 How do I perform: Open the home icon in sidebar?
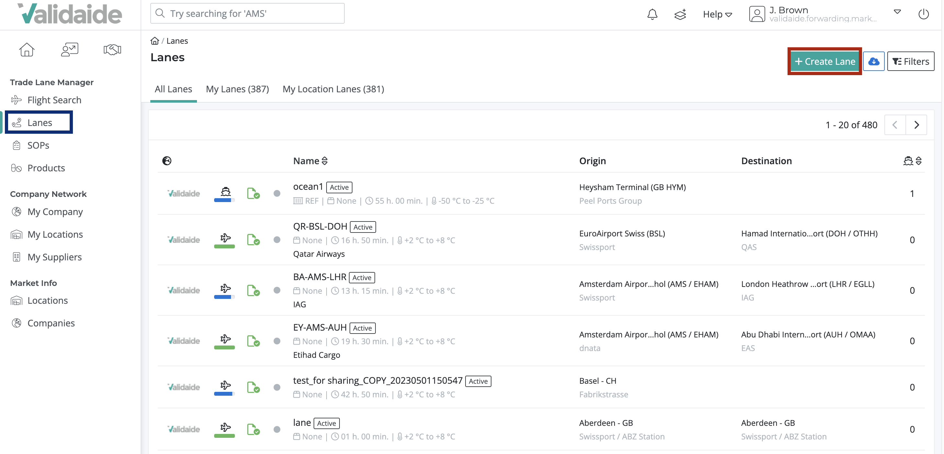(x=27, y=50)
